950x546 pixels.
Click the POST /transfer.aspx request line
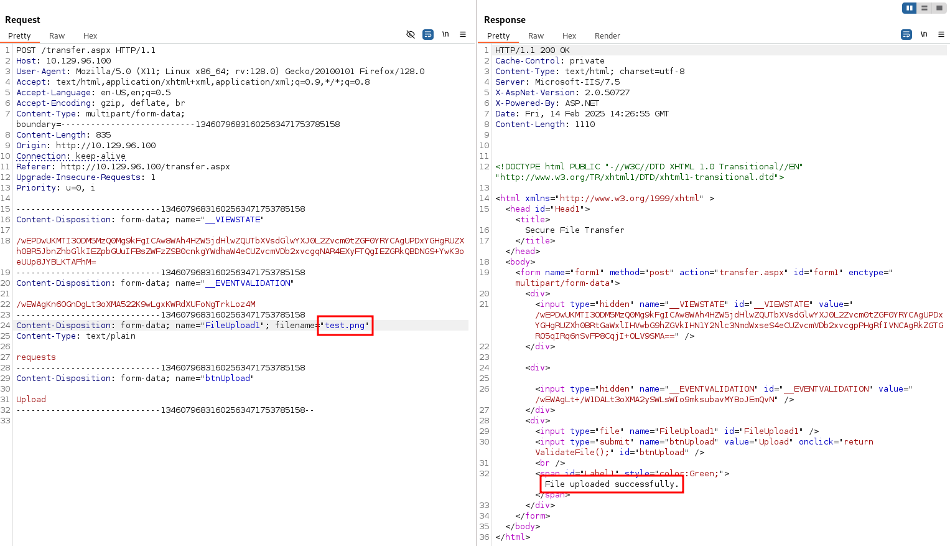(86, 50)
